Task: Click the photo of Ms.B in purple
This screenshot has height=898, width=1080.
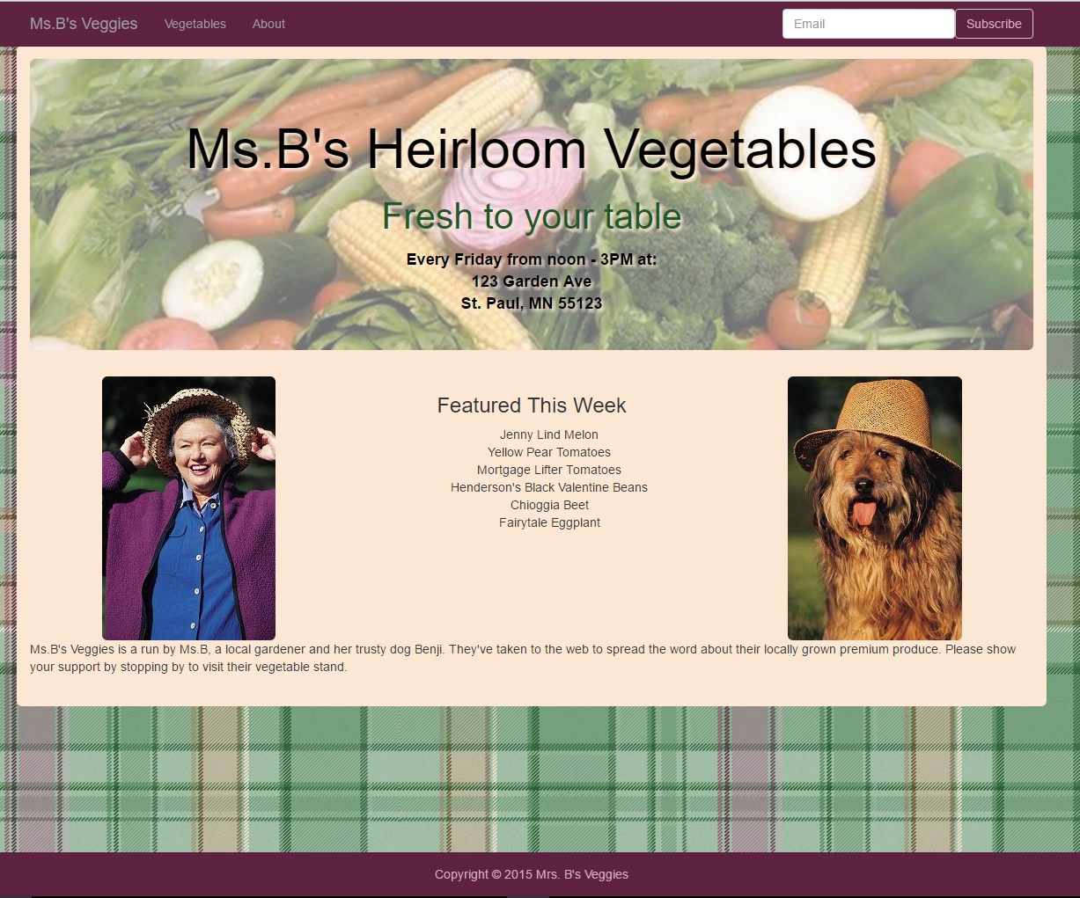Action: [x=188, y=507]
